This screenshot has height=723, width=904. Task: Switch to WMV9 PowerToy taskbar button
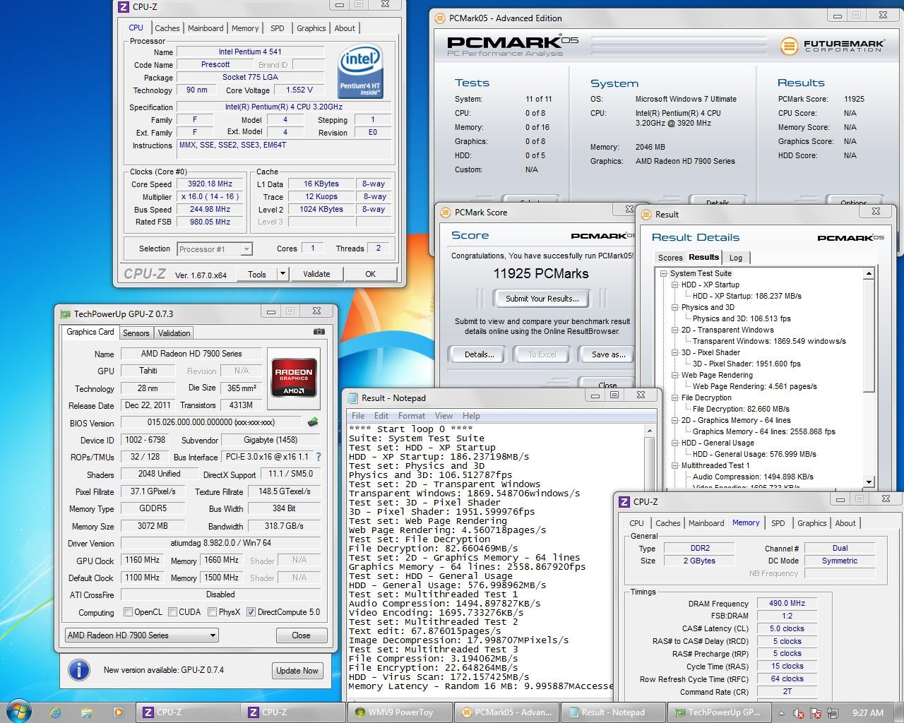click(x=400, y=712)
